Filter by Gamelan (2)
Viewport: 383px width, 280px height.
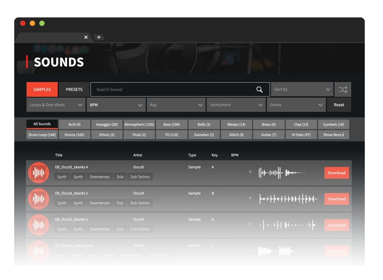pos(204,135)
